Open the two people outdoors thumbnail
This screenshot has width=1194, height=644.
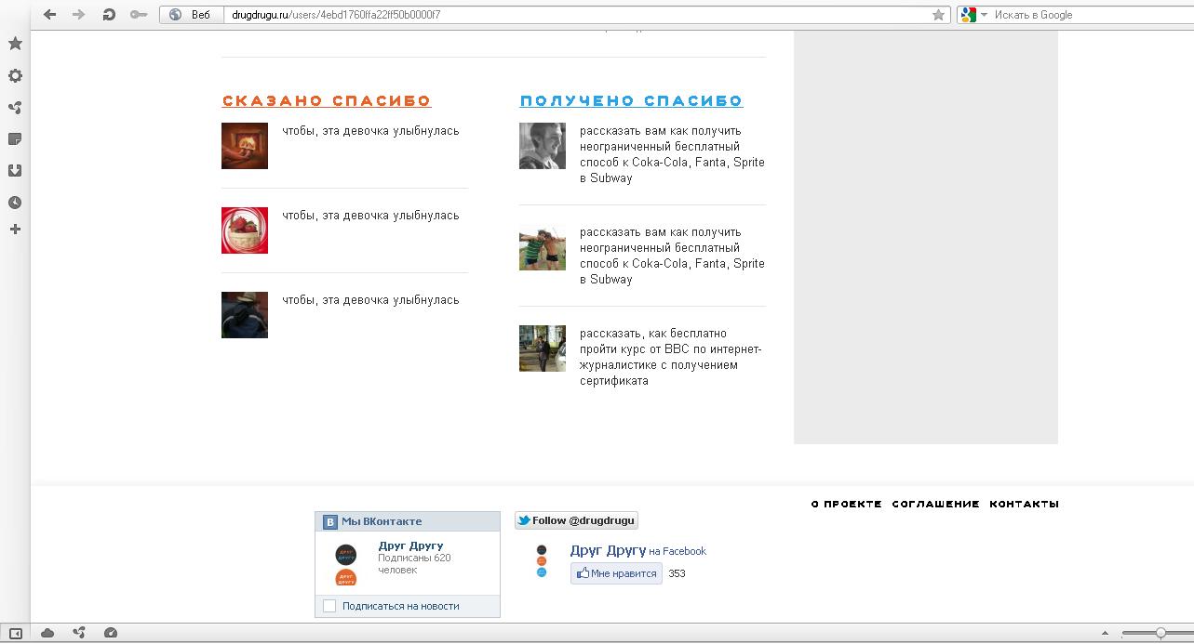(543, 247)
